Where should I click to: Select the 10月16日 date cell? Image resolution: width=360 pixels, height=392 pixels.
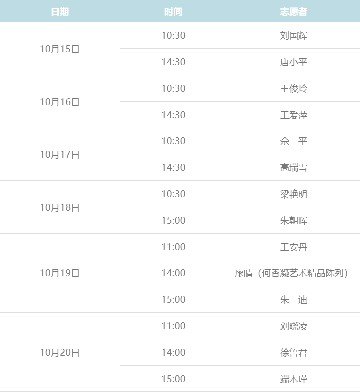pyautogui.click(x=60, y=102)
